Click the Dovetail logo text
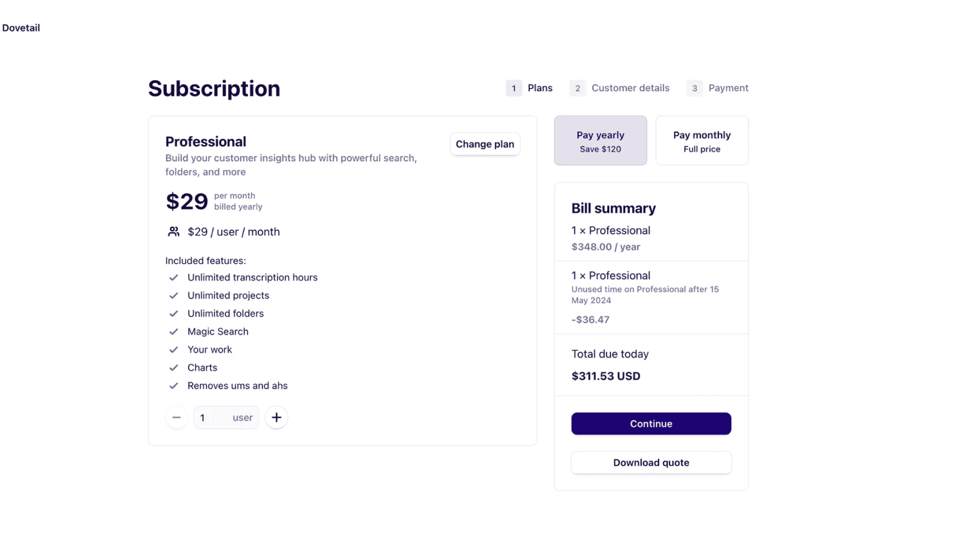Image resolution: width=974 pixels, height=555 pixels. 21,28
